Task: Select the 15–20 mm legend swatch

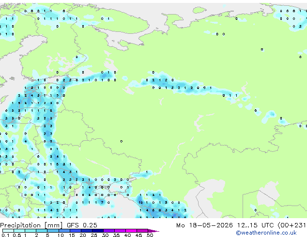Action: tap(76, 231)
